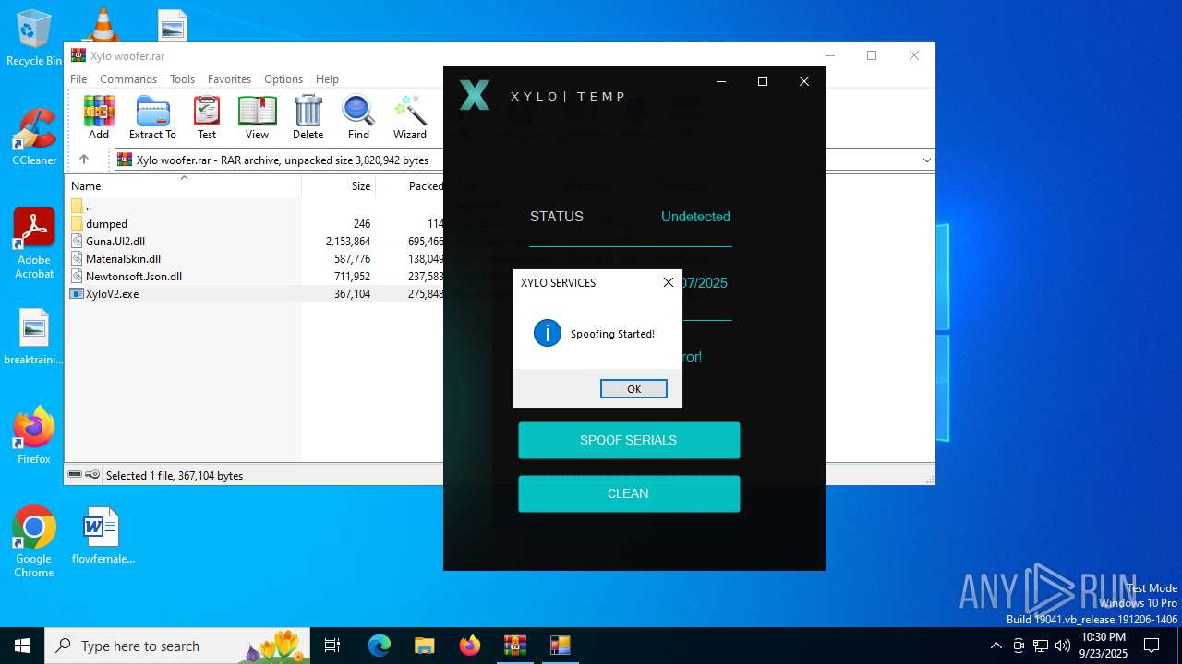
Task: Open the Commands menu in WinRAR
Action: click(128, 79)
